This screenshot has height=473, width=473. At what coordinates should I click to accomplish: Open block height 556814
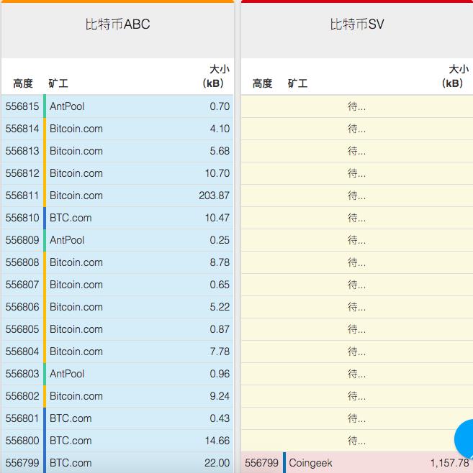[x=22, y=129]
